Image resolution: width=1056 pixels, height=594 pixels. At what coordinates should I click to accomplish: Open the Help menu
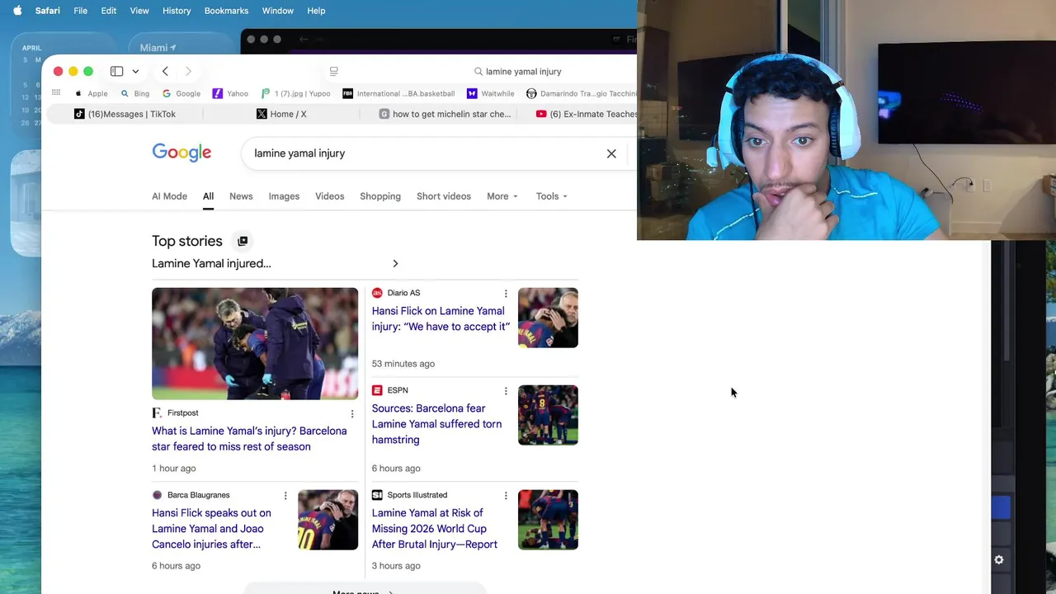tap(316, 11)
